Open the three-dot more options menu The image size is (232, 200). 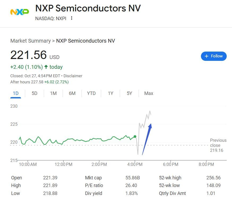click(x=72, y=18)
